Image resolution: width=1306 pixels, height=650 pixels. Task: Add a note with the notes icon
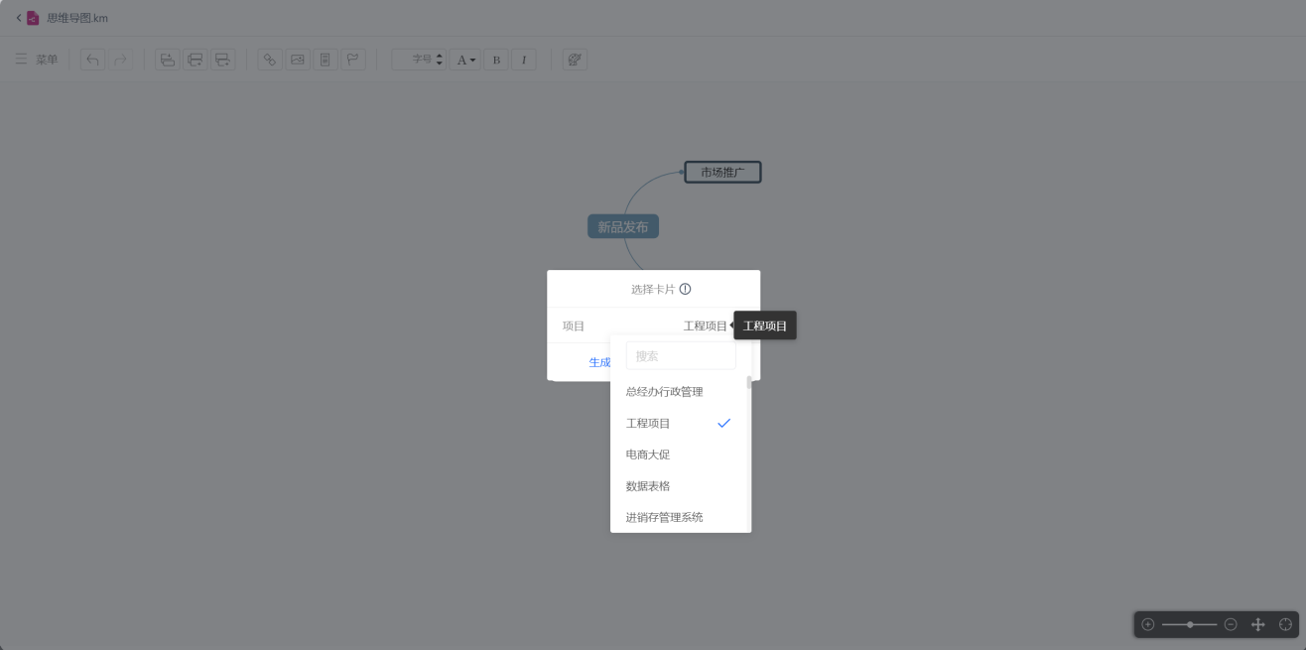click(326, 60)
